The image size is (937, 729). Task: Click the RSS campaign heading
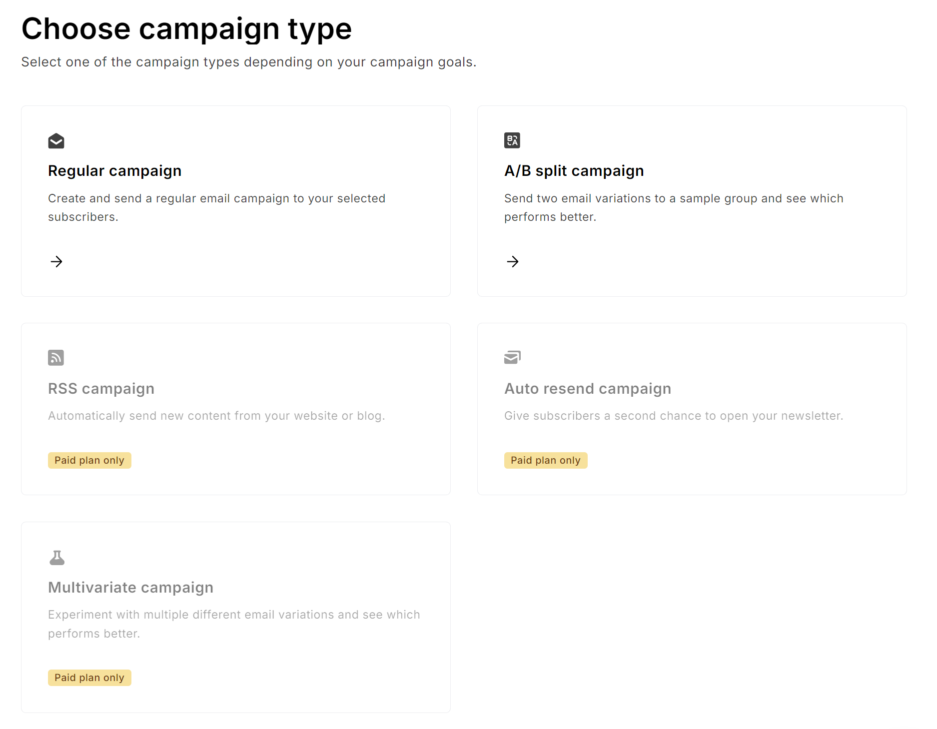tap(101, 388)
